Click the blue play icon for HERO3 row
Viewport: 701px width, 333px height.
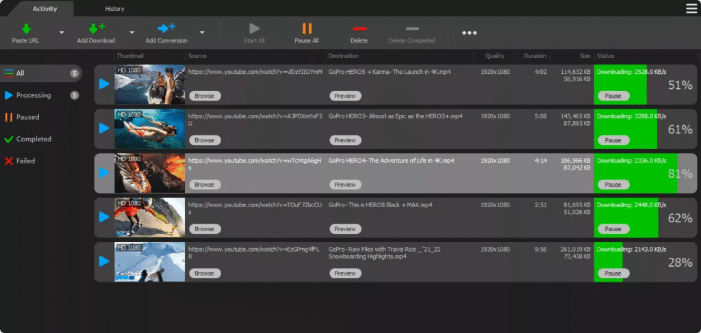coord(104,128)
